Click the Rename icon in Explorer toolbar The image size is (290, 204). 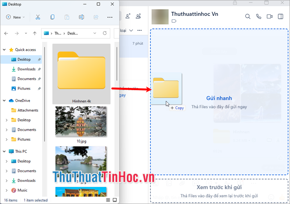[x=81, y=17]
